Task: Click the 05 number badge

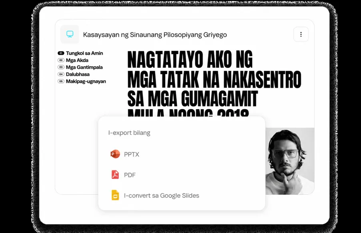Action: tap(61, 81)
